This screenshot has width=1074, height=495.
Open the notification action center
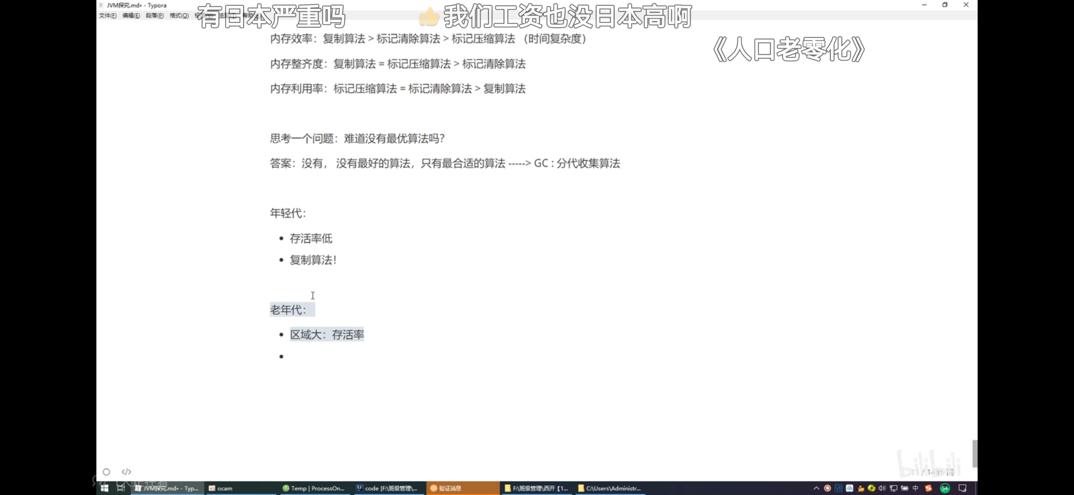(962, 488)
